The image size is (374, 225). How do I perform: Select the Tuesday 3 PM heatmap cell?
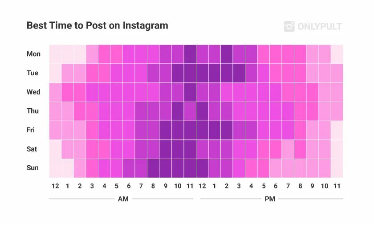pos(239,73)
